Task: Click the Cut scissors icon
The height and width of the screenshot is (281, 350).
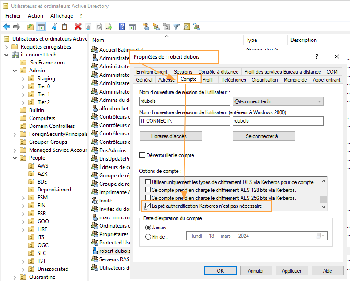Action: tap(54, 27)
